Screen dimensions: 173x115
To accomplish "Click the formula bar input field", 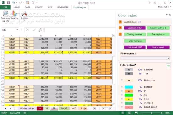I will coord(80,30).
